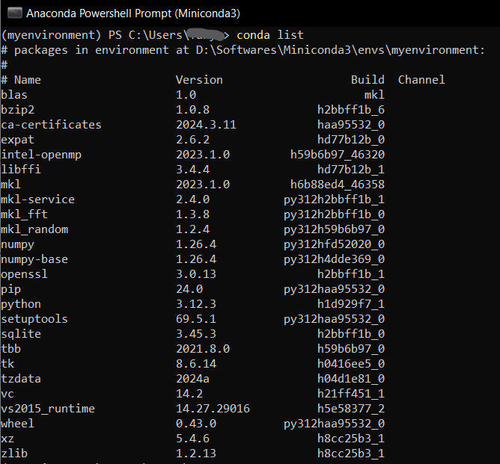Click the 'Name' column header
This screenshot has width=500, height=464.
pyautogui.click(x=28, y=80)
